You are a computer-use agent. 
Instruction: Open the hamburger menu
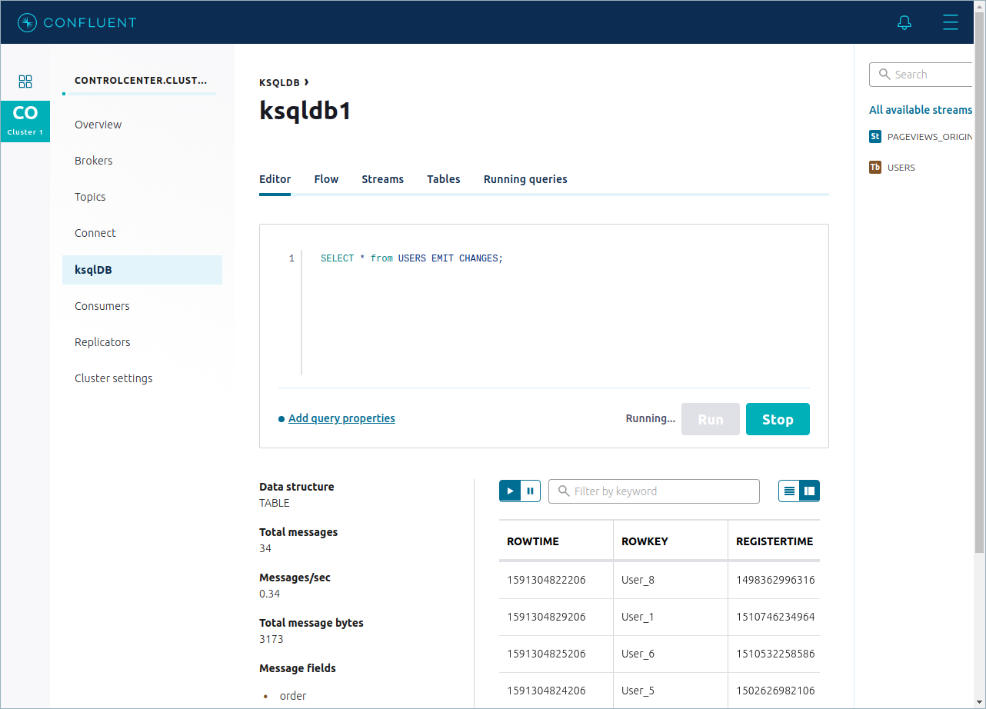click(951, 22)
